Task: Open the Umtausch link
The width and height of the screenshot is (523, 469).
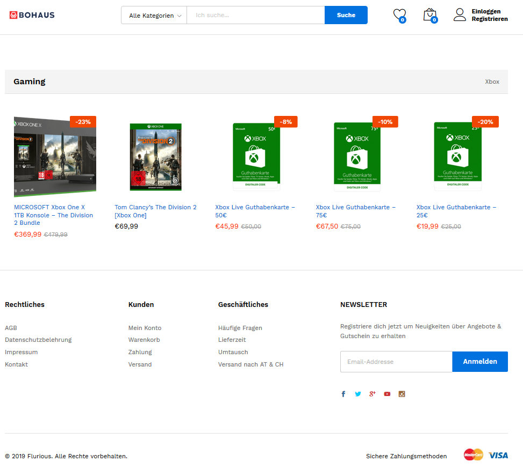Action: click(233, 352)
